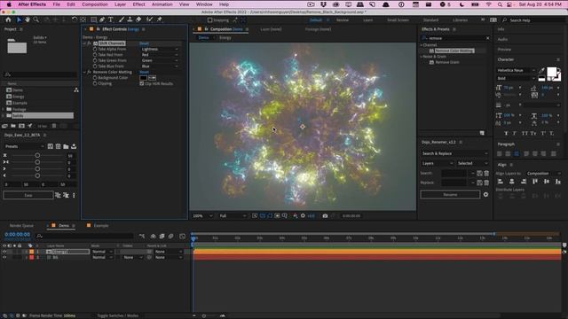Collapse the Channel category in Effects

click(422, 45)
